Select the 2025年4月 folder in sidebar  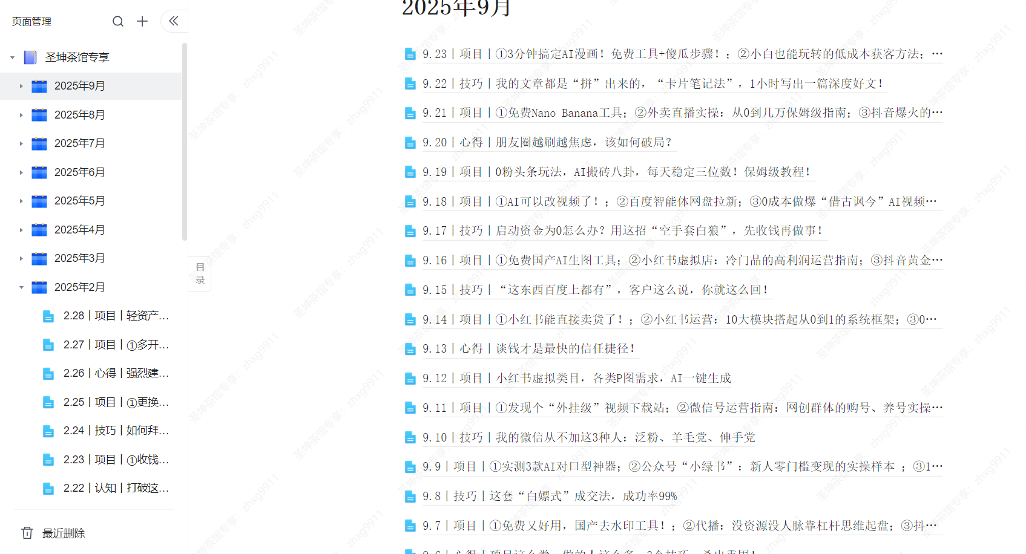point(91,230)
